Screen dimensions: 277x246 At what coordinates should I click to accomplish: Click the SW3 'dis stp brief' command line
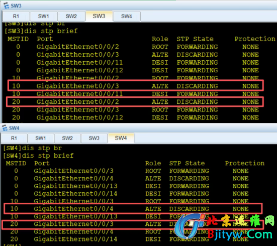click(41, 31)
